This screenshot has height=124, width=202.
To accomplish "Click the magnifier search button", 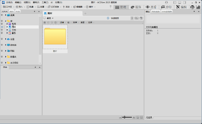I will 136,18.
